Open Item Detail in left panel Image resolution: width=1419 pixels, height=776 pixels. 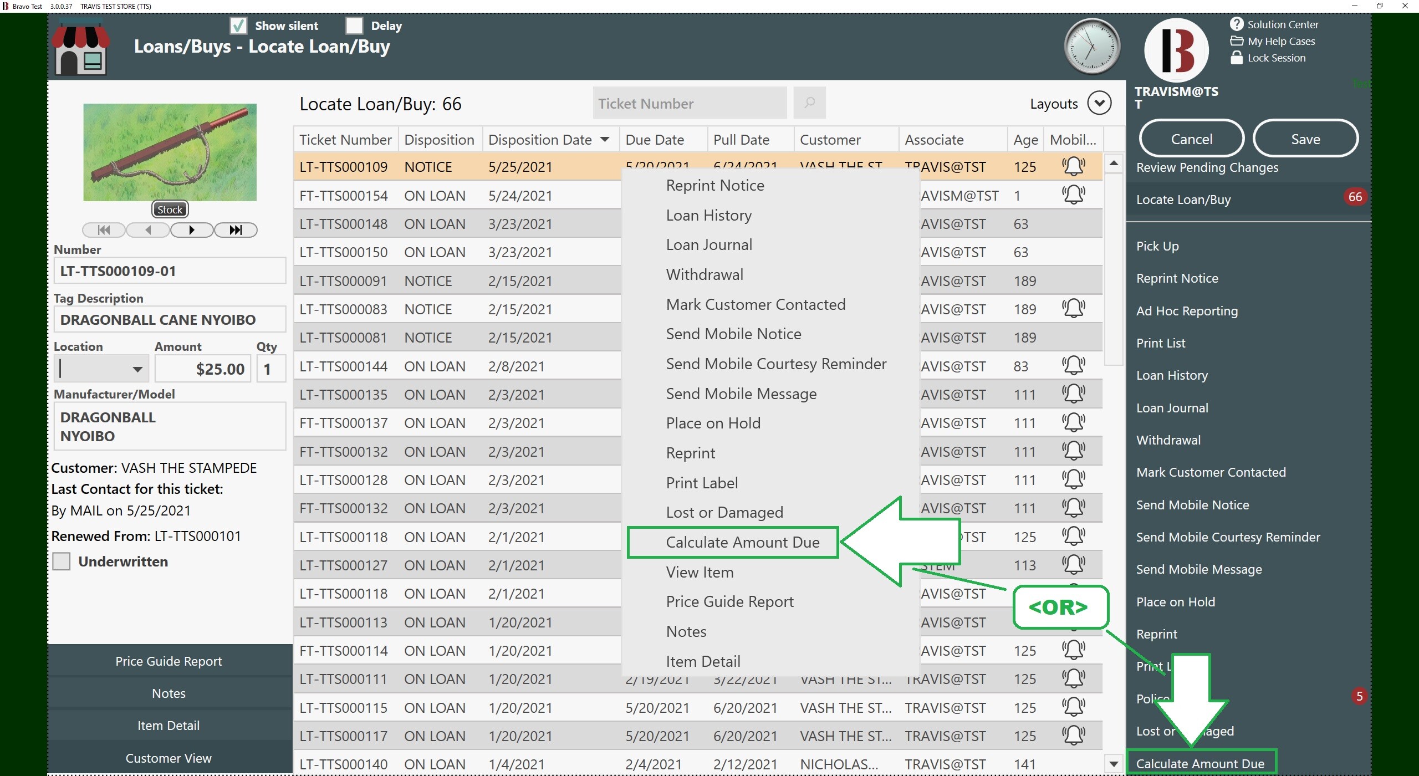[x=169, y=725]
